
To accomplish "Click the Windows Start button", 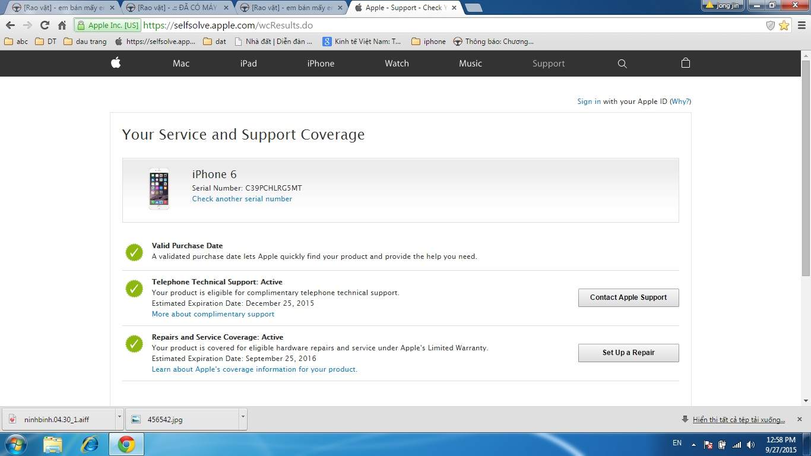I will (15, 444).
